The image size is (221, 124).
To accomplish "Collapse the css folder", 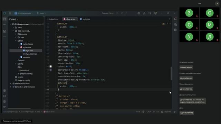I will coord(16,41).
